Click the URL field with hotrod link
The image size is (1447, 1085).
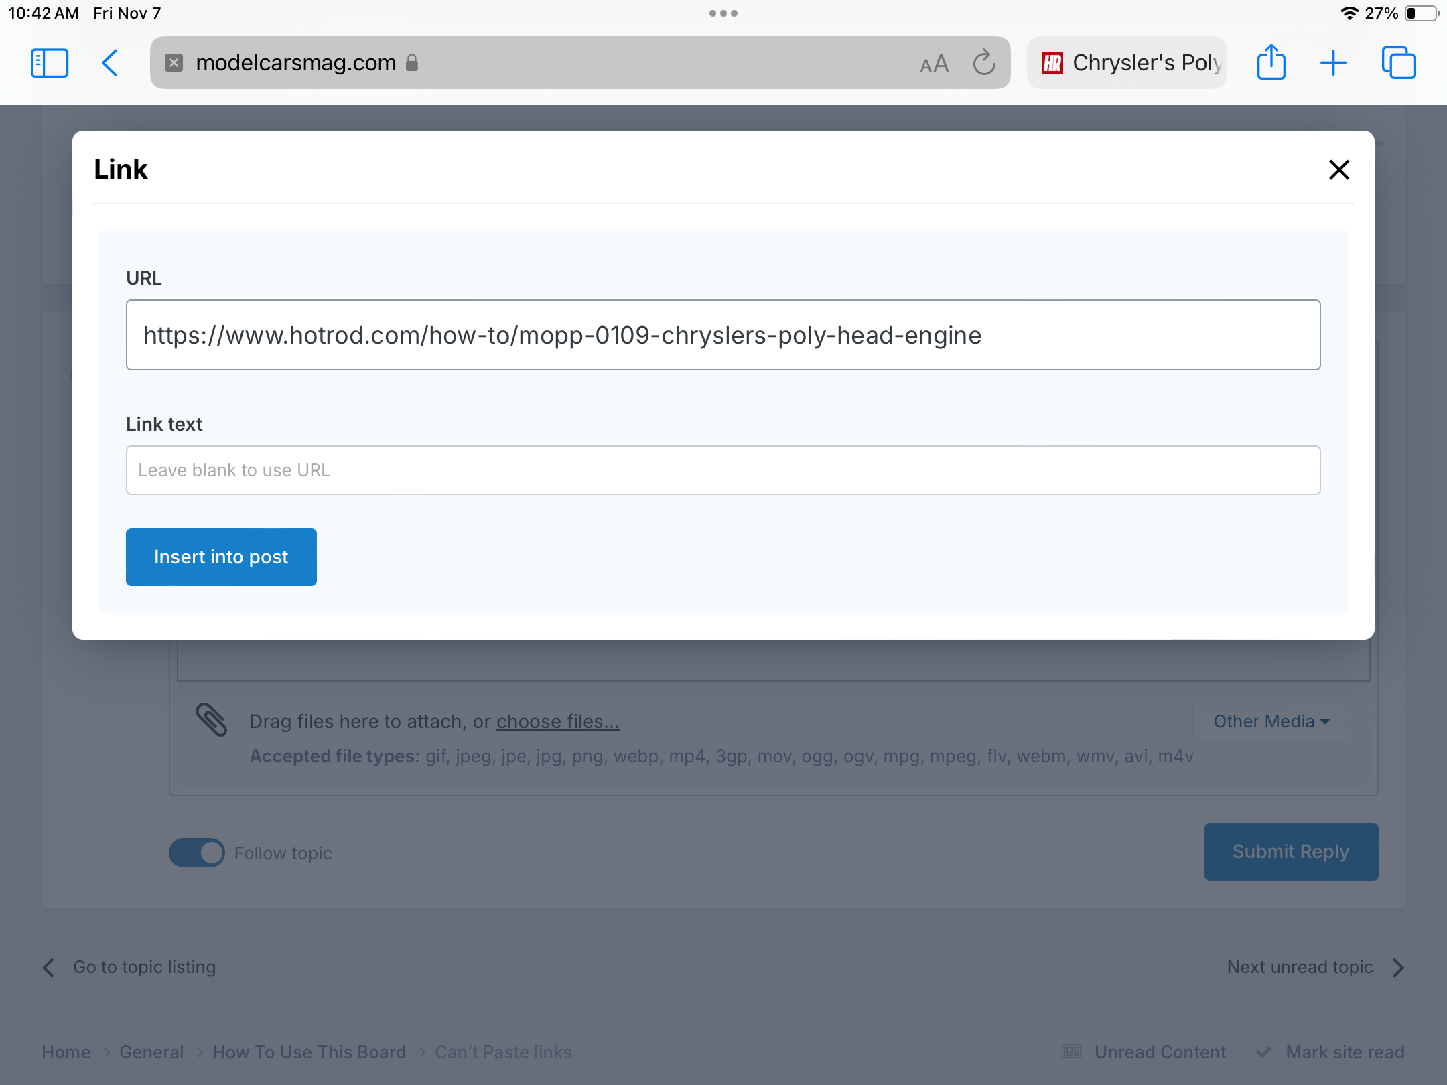(723, 335)
